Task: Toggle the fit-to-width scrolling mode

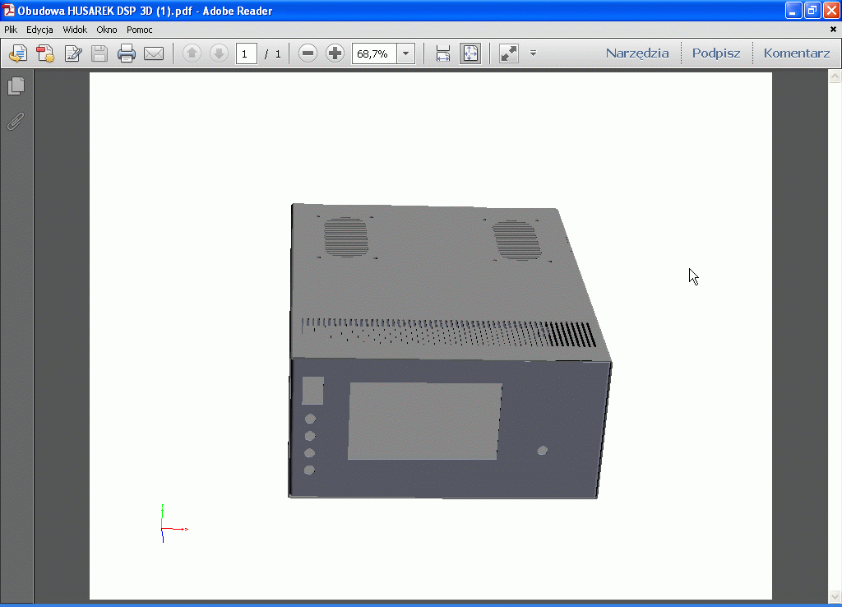Action: (x=442, y=54)
